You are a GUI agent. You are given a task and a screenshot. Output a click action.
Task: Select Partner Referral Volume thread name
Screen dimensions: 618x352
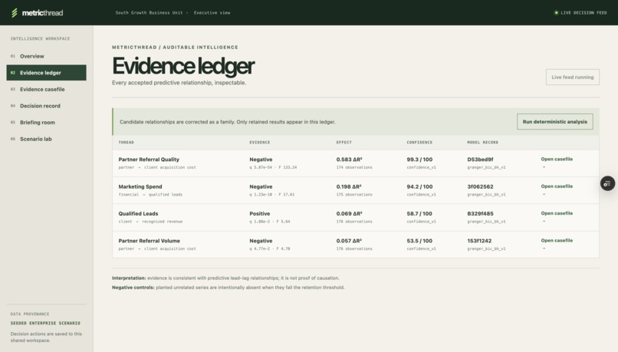tap(149, 241)
